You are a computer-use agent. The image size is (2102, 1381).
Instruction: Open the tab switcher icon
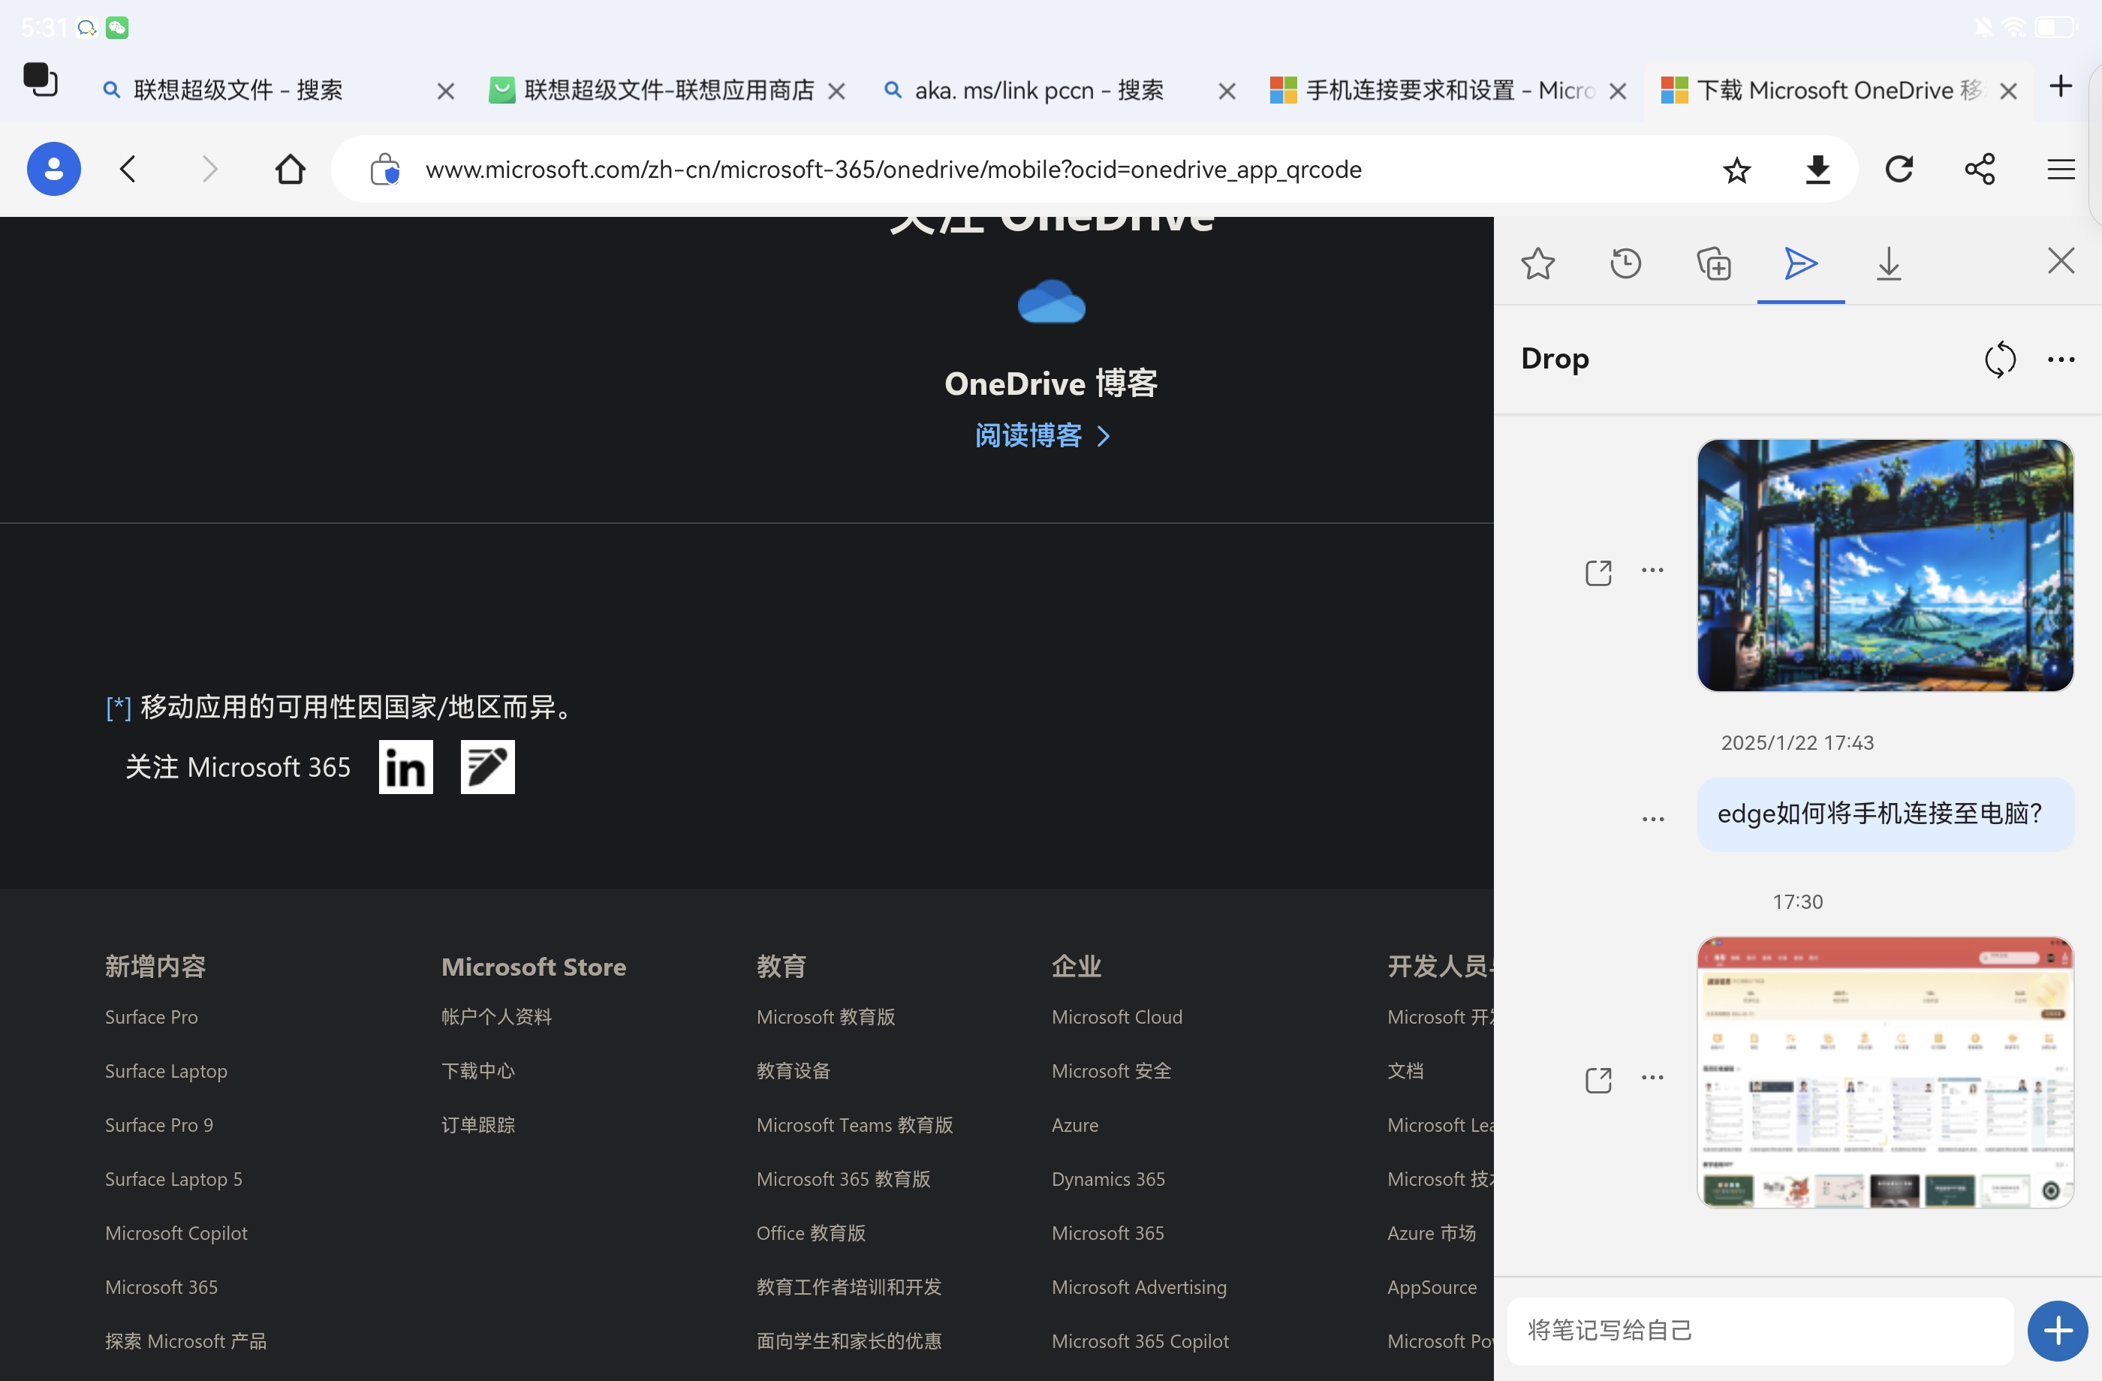click(40, 80)
